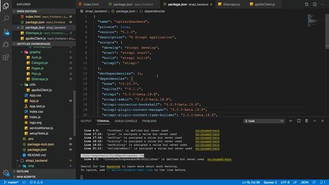
Task: Close the strapi_backend package.json tab
Action: click(211, 5)
